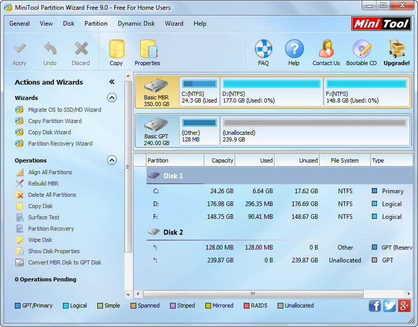Open the View menu

(47, 24)
